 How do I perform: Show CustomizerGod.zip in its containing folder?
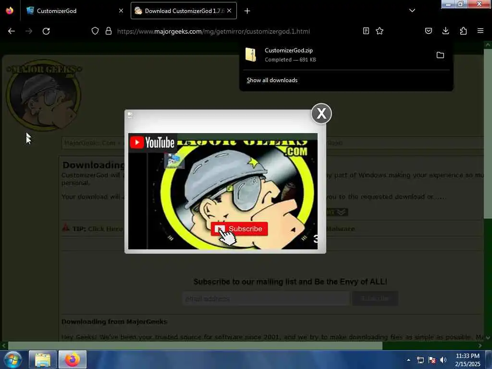point(440,55)
